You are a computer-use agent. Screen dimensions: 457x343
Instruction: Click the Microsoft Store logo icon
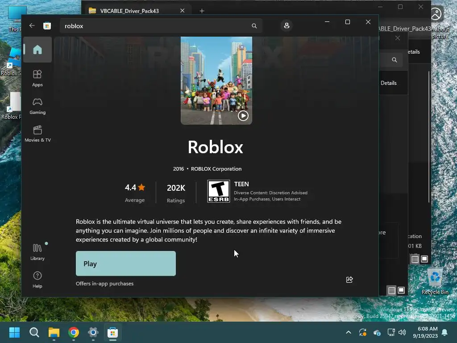pos(47,25)
